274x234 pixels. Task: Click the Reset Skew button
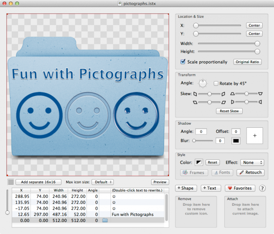[229, 111]
